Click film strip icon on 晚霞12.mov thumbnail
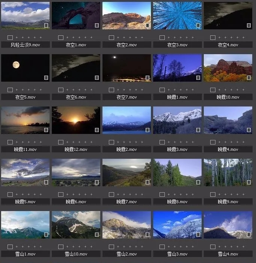256x263 pixels. pos(97,130)
